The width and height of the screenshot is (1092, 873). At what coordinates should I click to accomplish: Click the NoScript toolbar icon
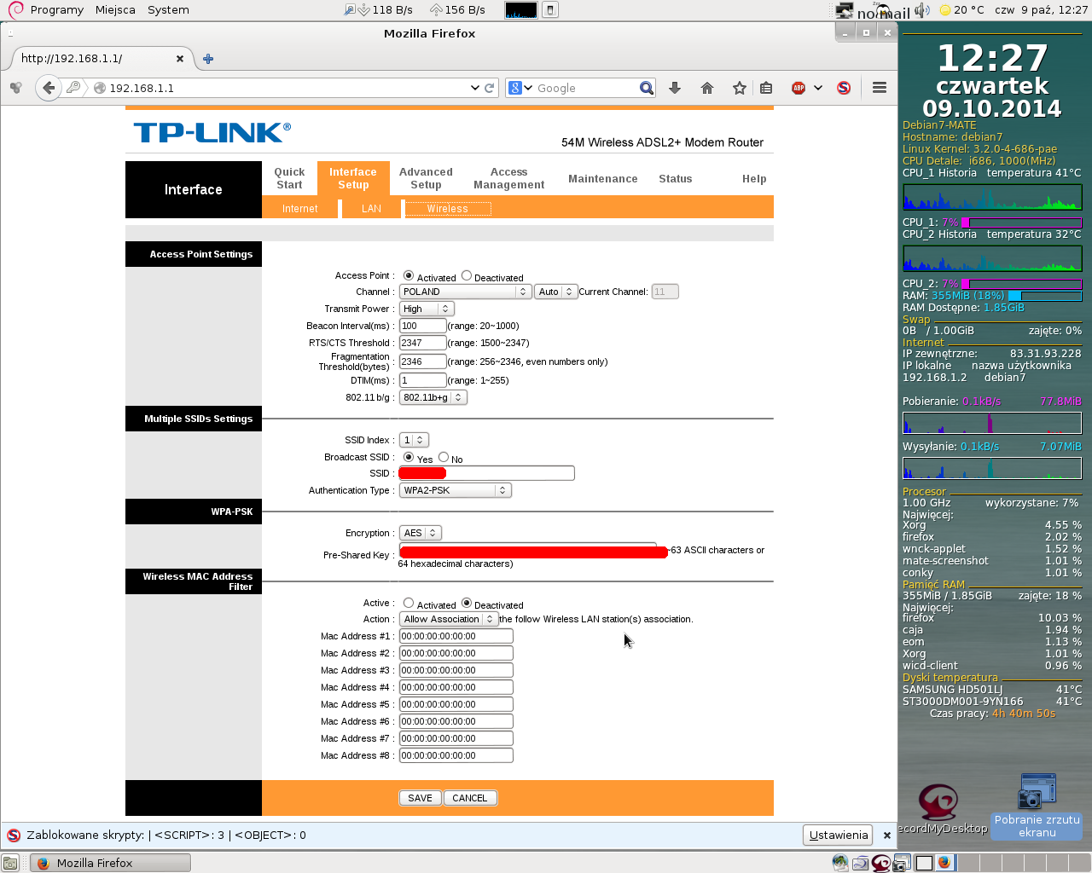(844, 88)
